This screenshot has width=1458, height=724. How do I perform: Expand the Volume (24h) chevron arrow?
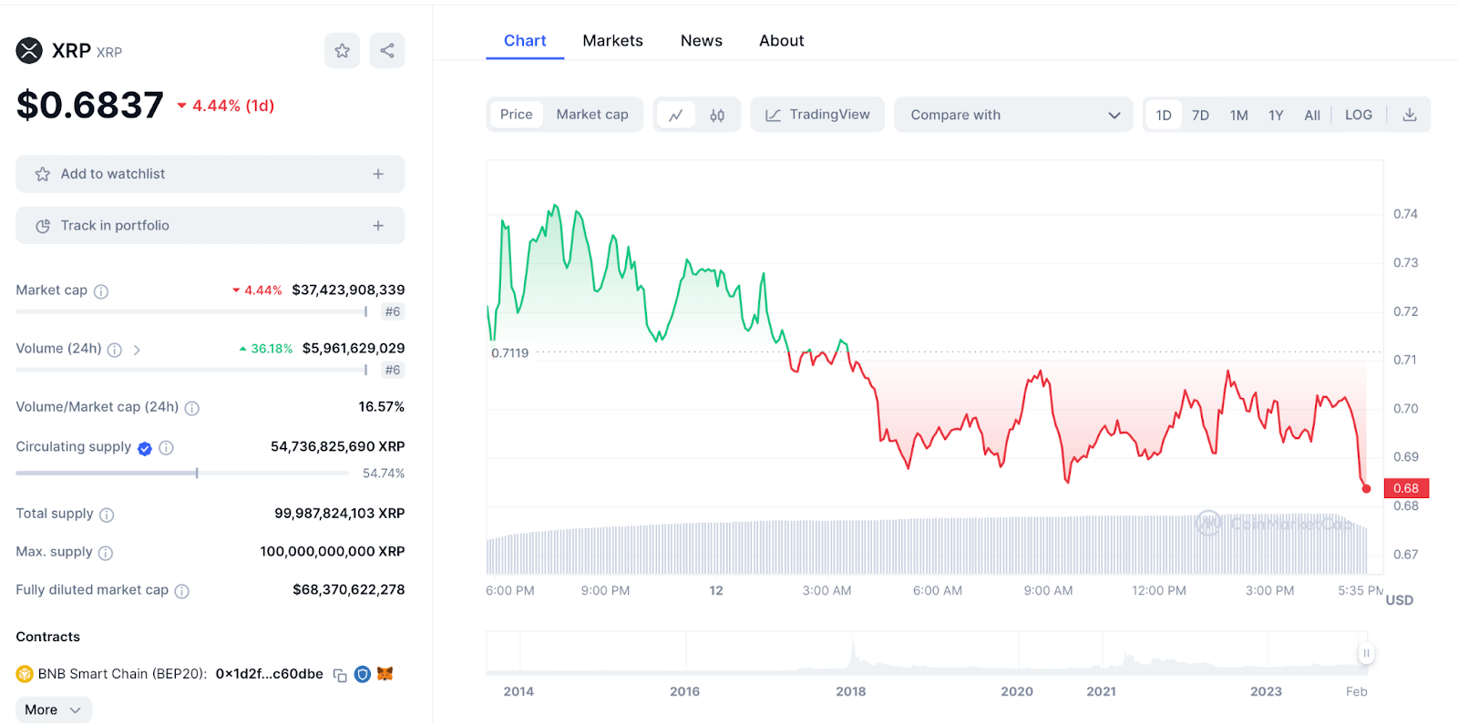click(x=137, y=350)
